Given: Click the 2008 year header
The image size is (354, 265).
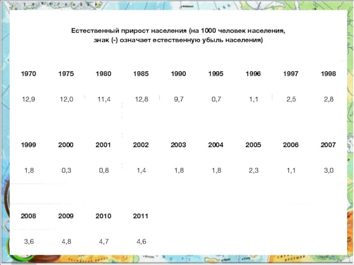Looking at the screenshot, I should 28,216.
